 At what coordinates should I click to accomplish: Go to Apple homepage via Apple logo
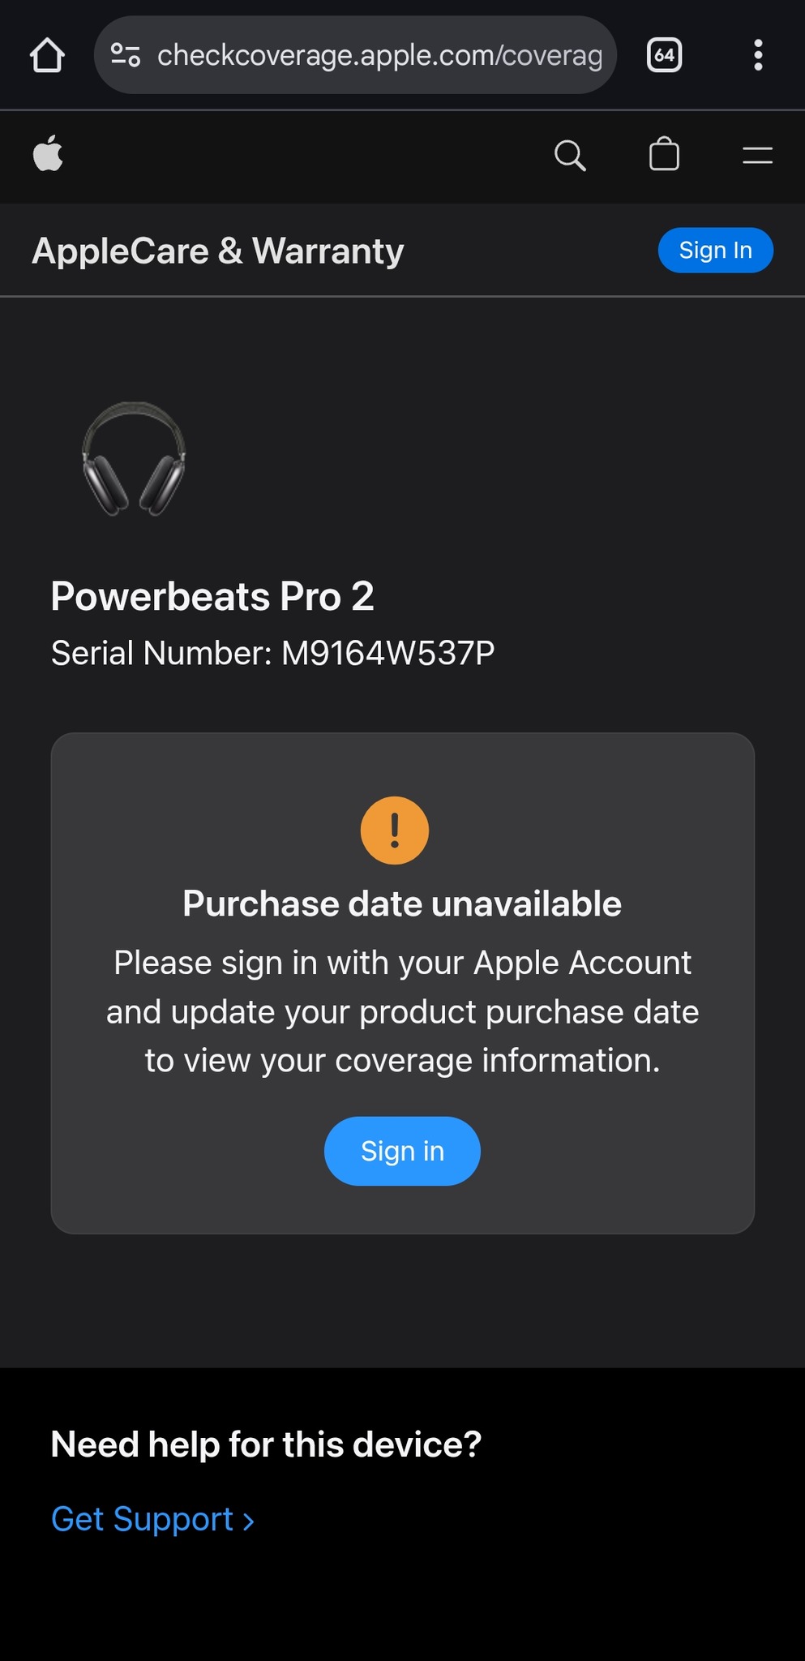point(48,154)
